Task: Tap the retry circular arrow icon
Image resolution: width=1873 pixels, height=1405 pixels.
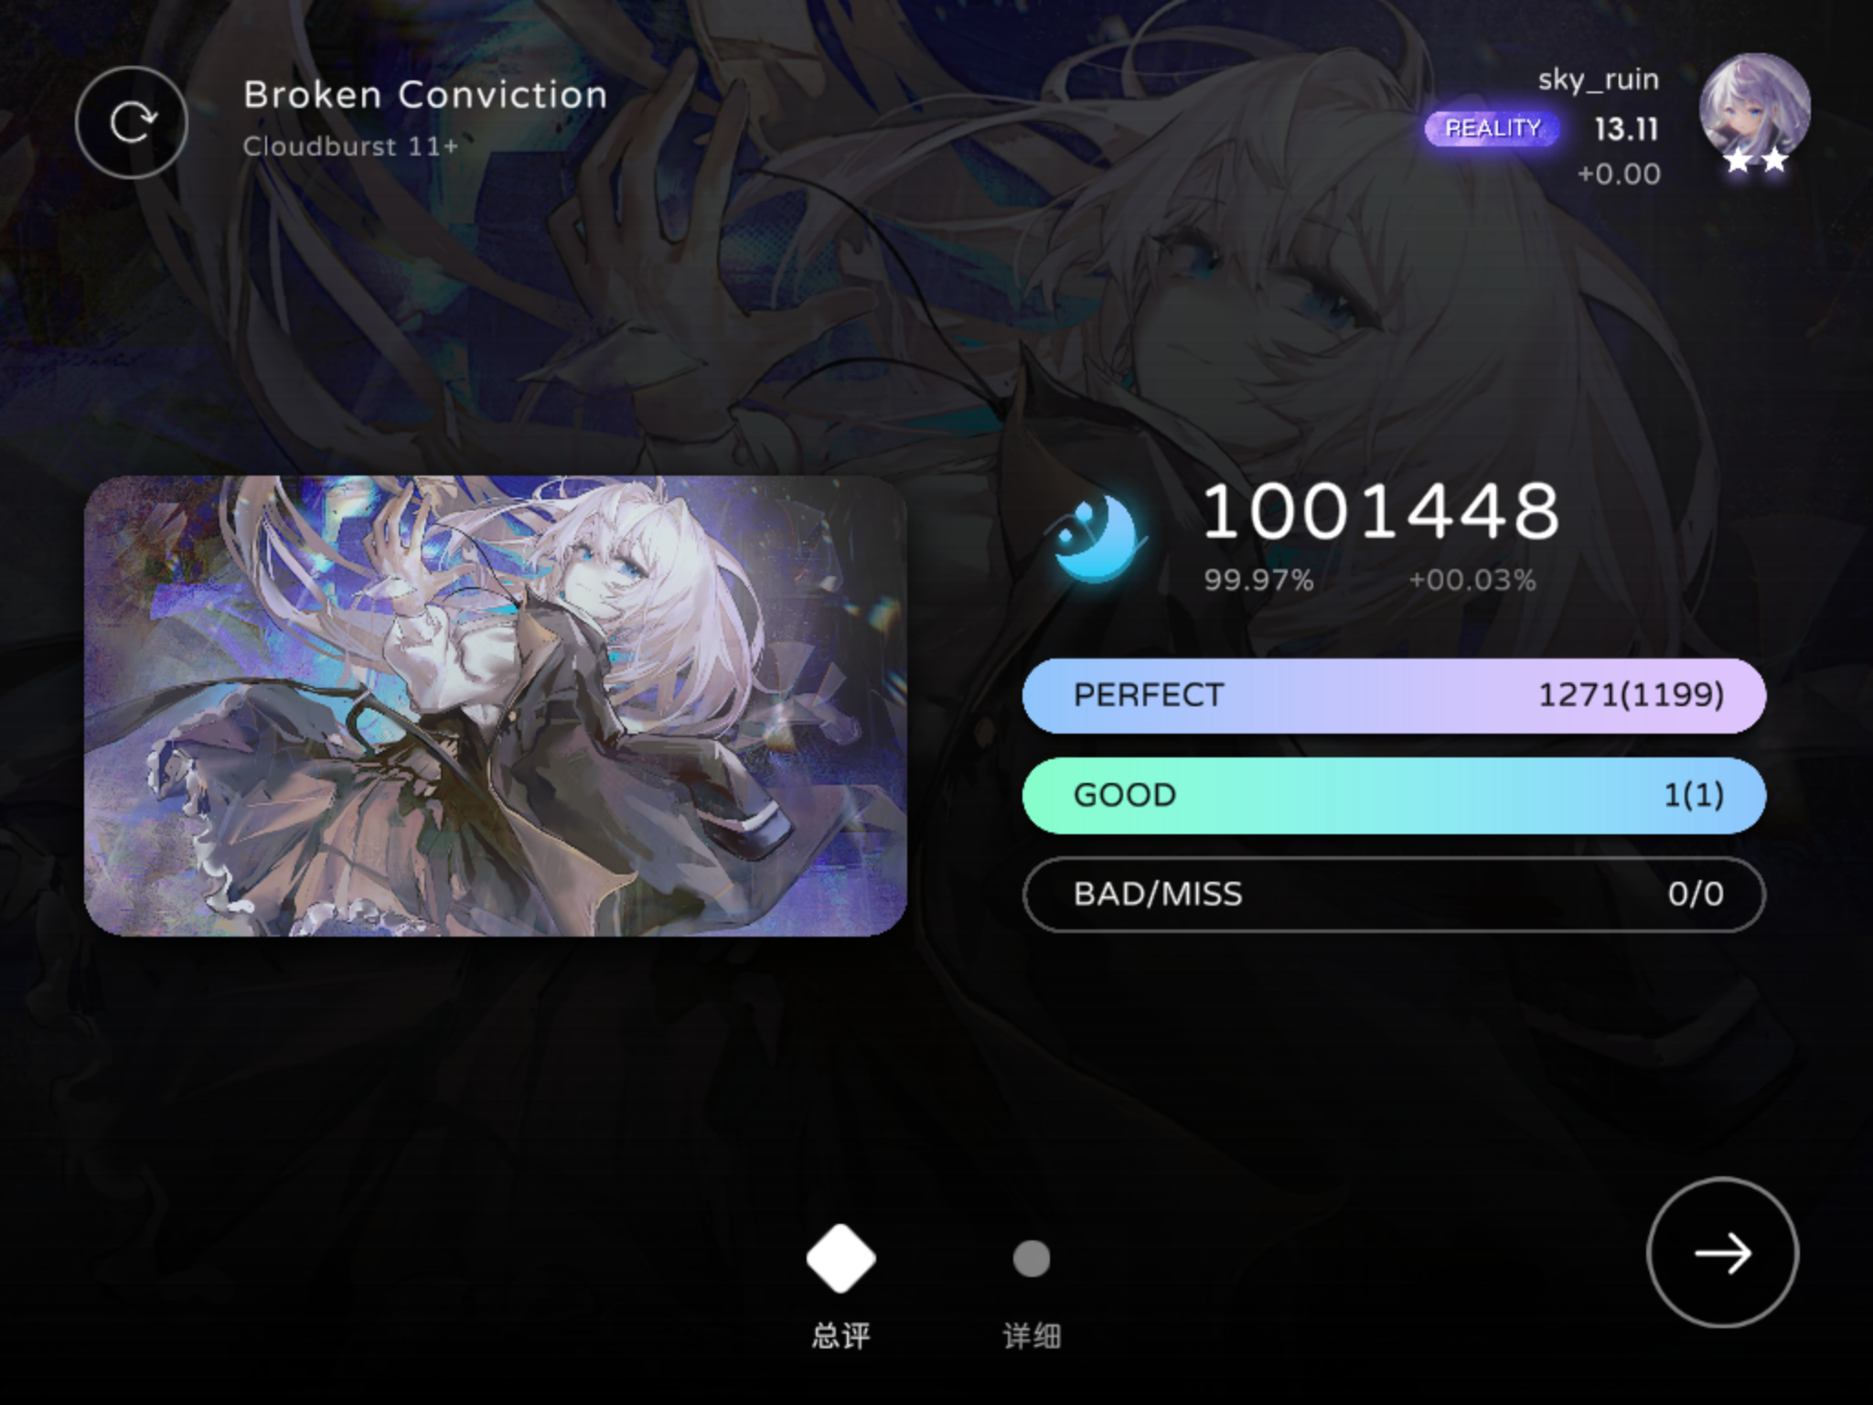Action: tap(132, 123)
